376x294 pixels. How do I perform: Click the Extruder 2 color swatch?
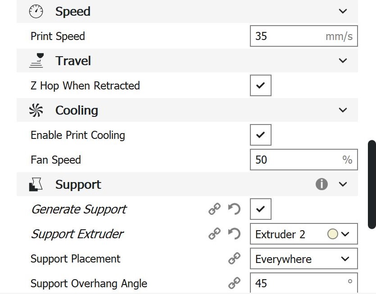click(x=333, y=234)
